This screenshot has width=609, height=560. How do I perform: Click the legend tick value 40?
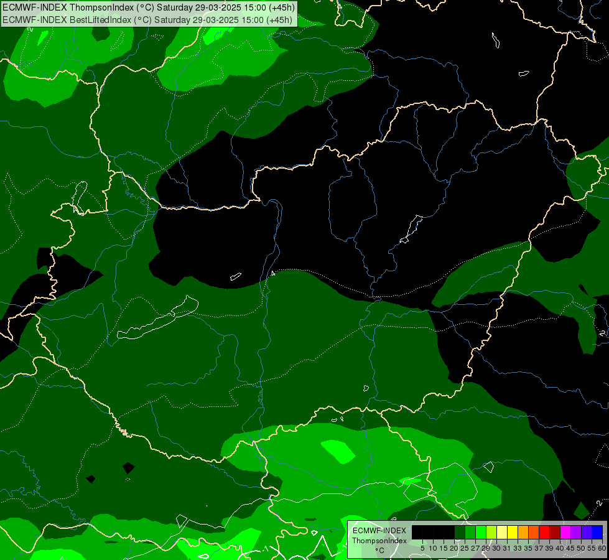tap(560, 548)
